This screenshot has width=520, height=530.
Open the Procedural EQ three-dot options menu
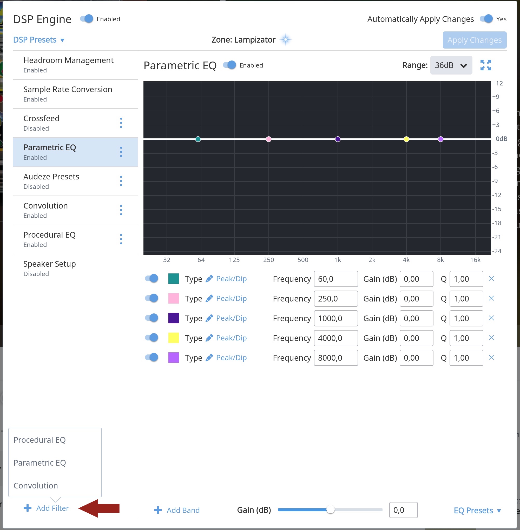[121, 239]
